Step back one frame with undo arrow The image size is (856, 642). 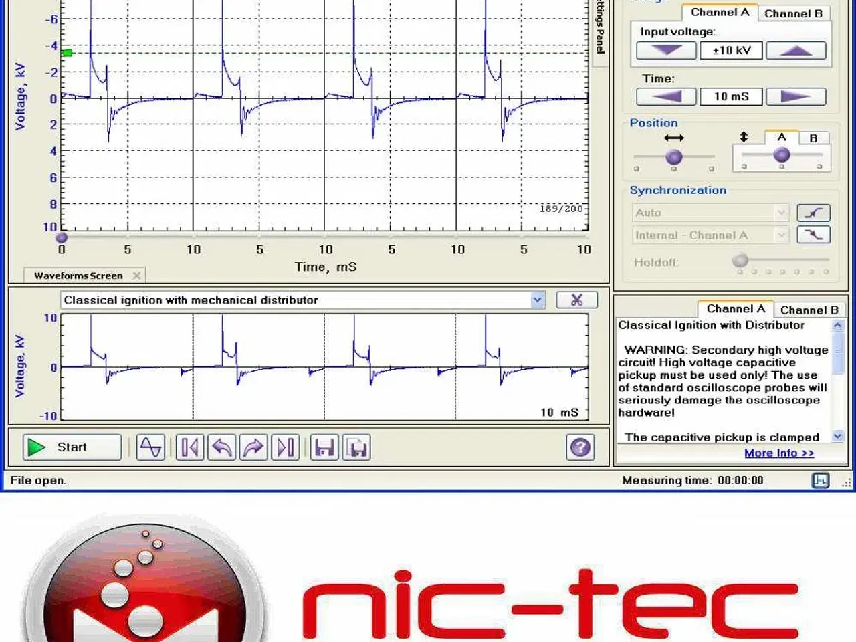tap(221, 447)
